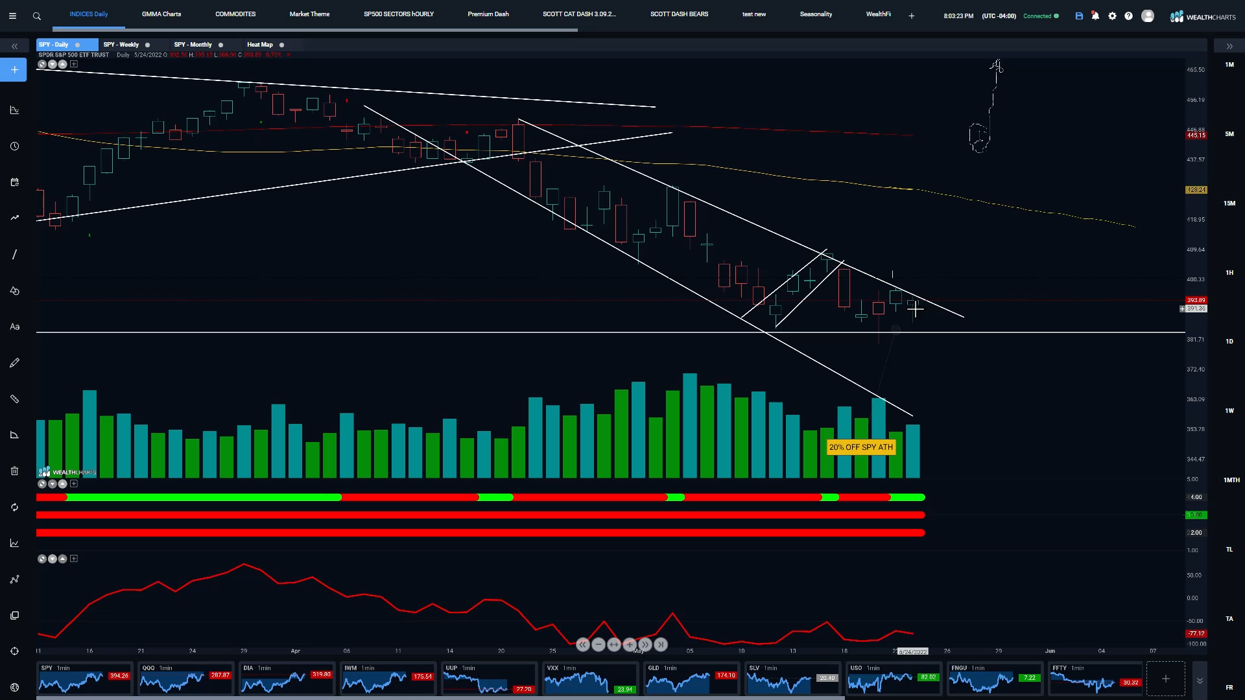The image size is (1245, 700).
Task: Click the chart zoom in plus button
Action: click(630, 644)
